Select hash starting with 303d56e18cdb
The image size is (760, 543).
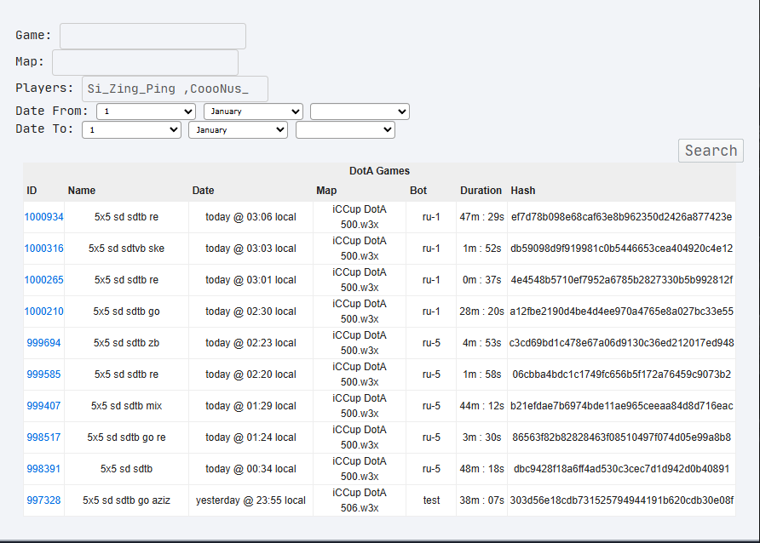tap(621, 500)
